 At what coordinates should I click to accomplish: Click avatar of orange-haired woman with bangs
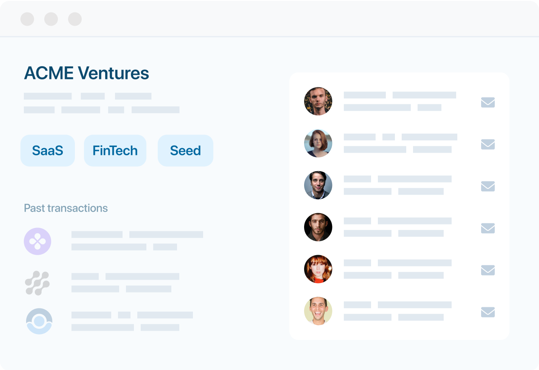pos(318,269)
